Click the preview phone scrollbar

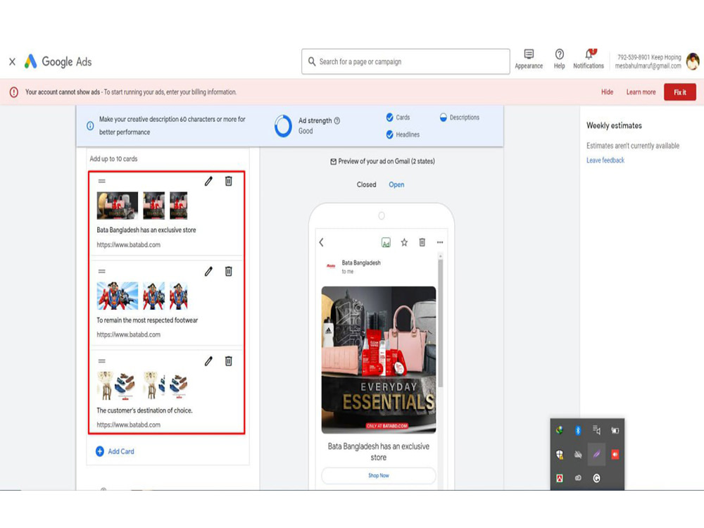tap(441, 322)
